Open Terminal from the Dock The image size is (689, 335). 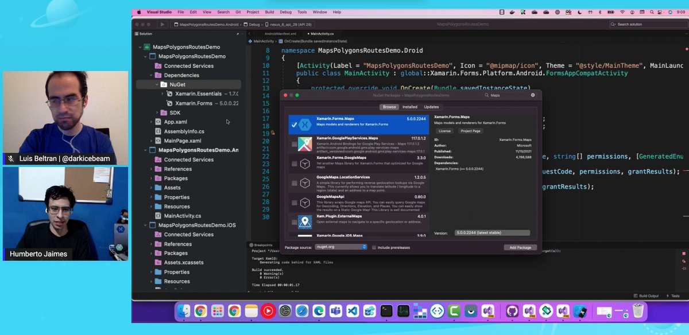(x=386, y=311)
